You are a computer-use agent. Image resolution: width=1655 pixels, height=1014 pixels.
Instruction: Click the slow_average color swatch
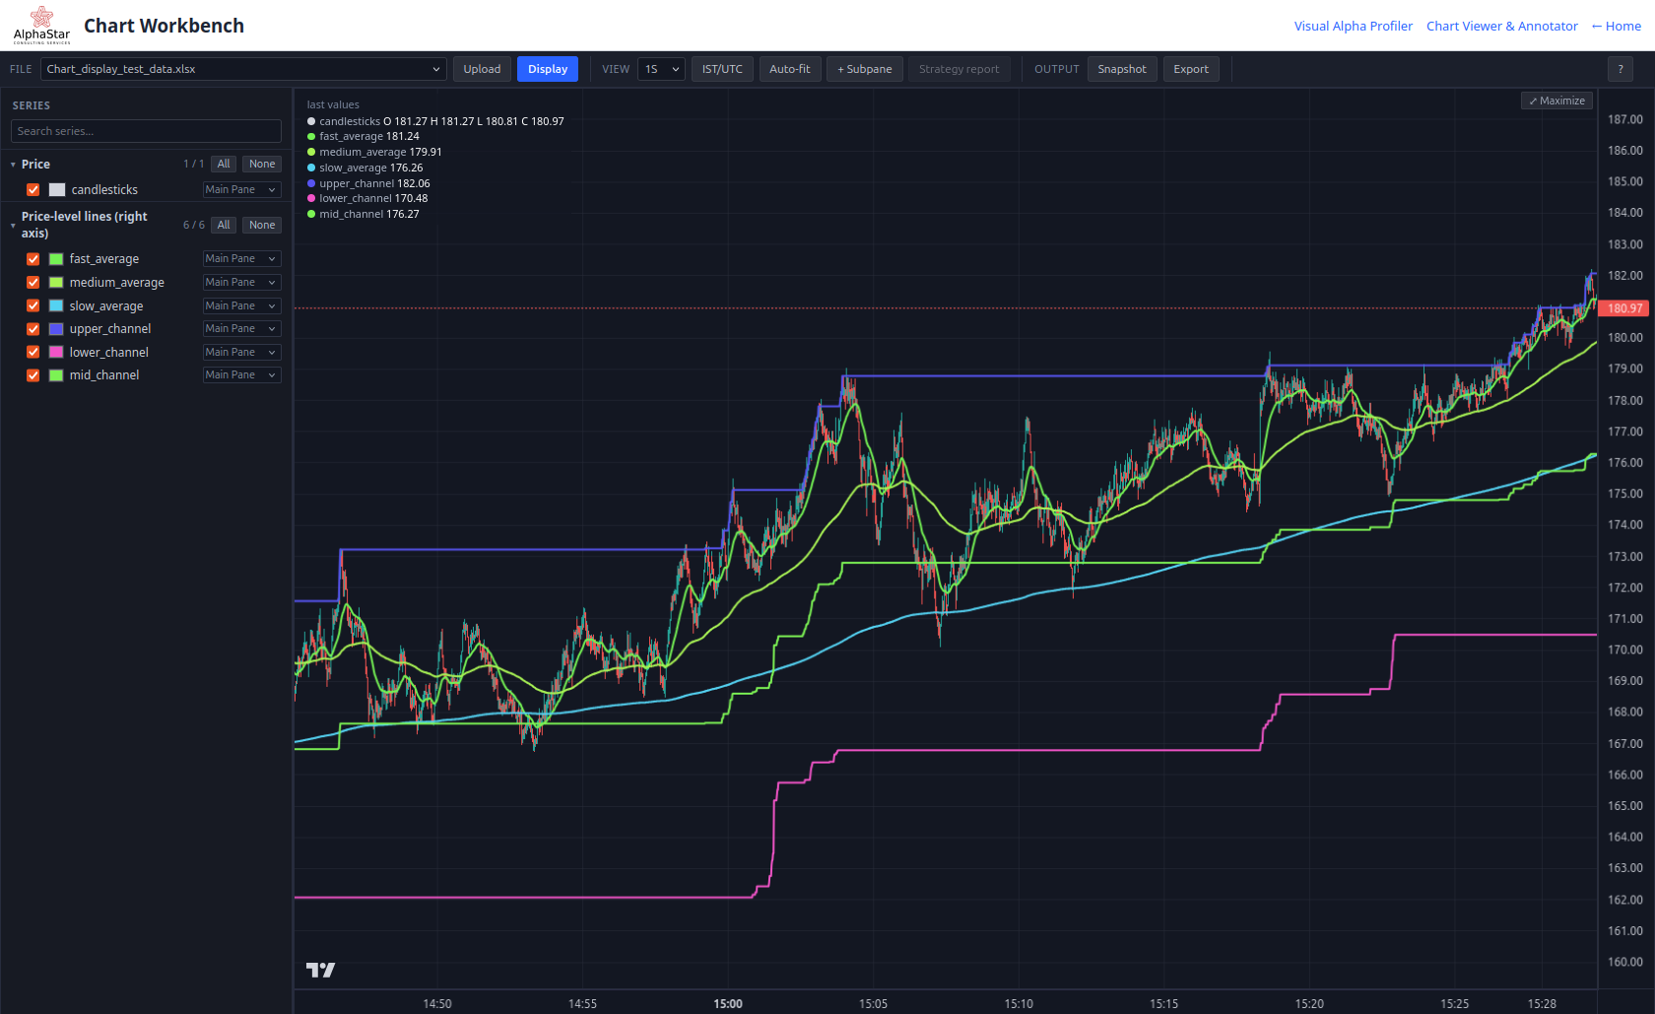pos(56,305)
